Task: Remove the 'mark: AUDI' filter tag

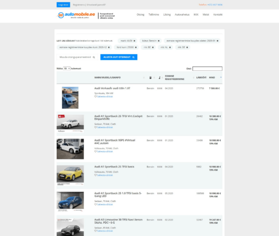Action: (134, 41)
